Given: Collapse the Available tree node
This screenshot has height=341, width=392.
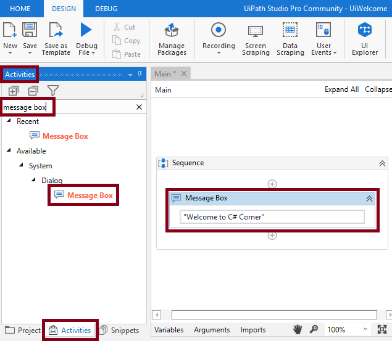Looking at the screenshot, I should 9,150.
